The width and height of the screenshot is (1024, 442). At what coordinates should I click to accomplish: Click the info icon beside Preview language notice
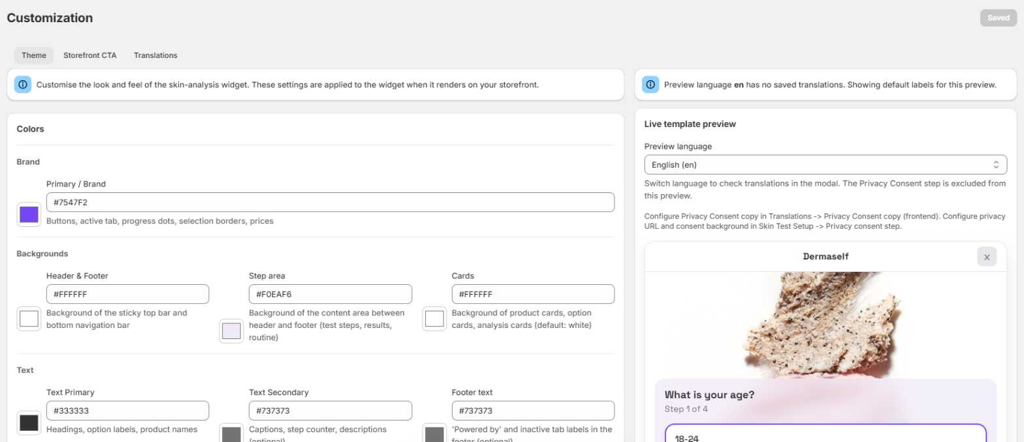coord(650,85)
